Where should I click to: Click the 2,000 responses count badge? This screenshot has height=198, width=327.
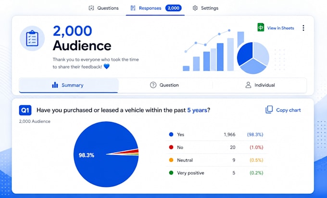(x=173, y=8)
